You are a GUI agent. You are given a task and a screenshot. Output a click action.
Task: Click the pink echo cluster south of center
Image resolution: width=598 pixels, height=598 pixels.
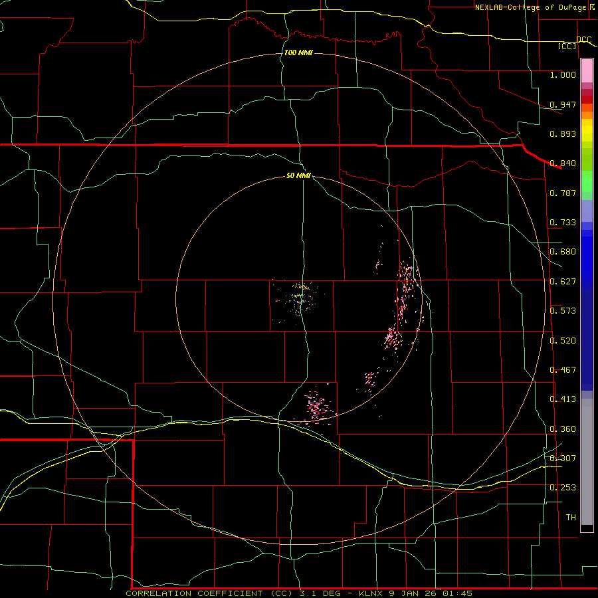(x=318, y=407)
